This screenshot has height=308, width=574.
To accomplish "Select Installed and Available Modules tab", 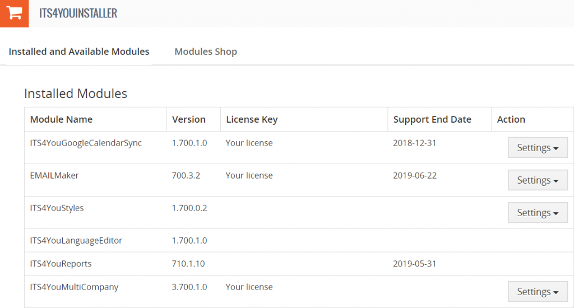I will [79, 52].
